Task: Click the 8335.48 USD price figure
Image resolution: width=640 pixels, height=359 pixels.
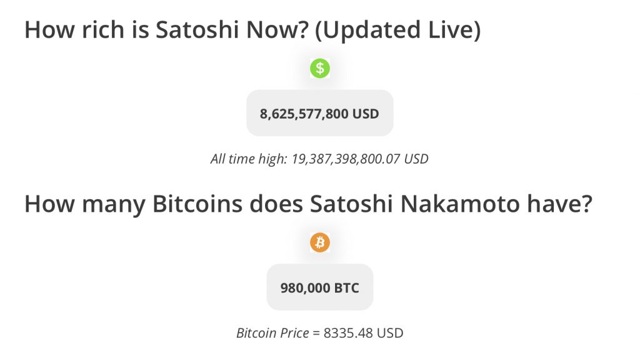Action: click(x=363, y=333)
